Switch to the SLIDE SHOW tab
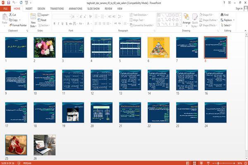Viewport: 248px width, 165px height. tap(93, 9)
